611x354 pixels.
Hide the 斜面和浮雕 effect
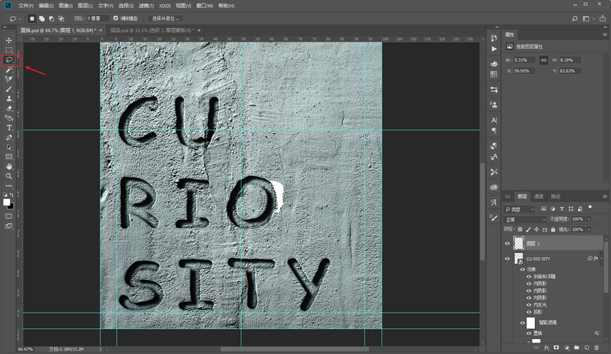(529, 277)
